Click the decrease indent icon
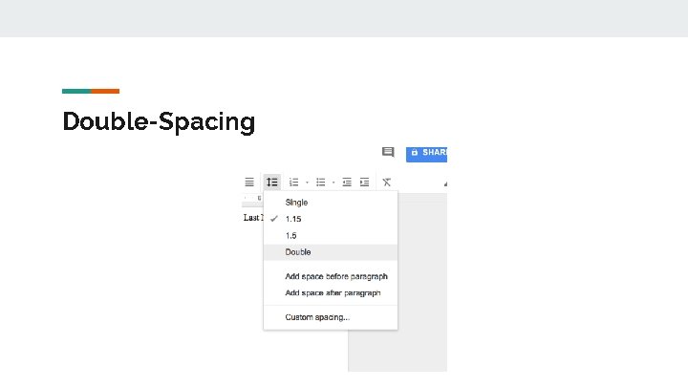Viewport: 688px width, 387px height. pyautogui.click(x=347, y=183)
